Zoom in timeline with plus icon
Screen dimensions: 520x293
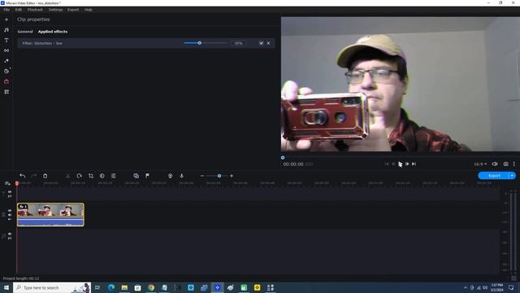pyautogui.click(x=232, y=176)
